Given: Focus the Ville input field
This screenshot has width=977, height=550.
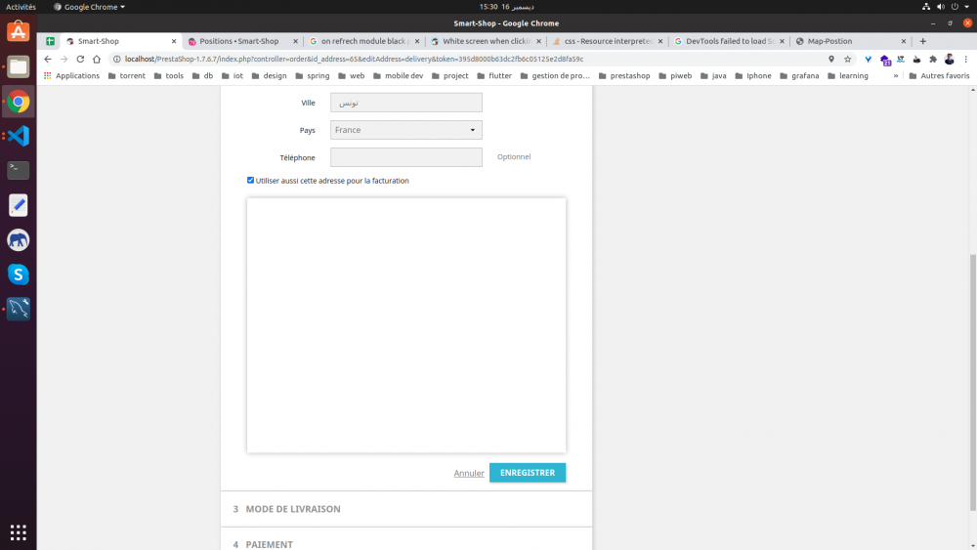Looking at the screenshot, I should 406,103.
